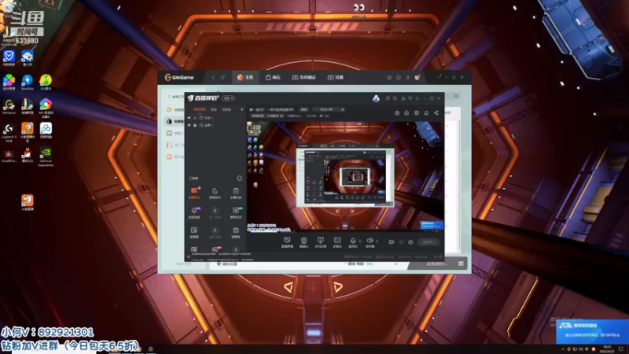Add a camera source in the bottom toolbar
629x354 pixels.
pos(303,242)
